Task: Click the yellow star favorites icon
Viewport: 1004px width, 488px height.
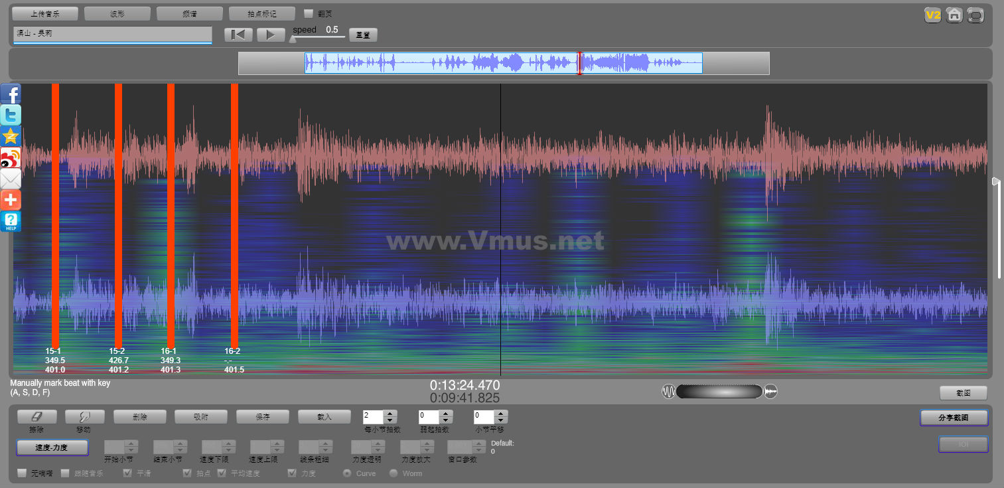Action: 11,136
